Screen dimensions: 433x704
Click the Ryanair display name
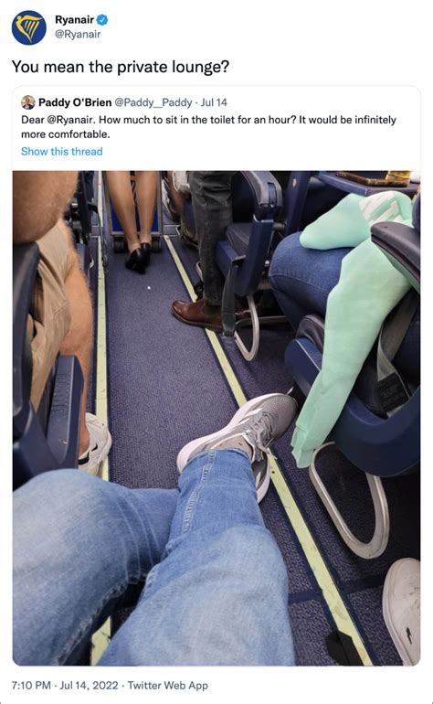(75, 20)
